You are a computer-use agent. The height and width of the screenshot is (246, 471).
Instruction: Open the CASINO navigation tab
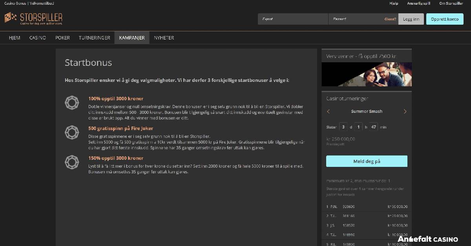pos(38,38)
